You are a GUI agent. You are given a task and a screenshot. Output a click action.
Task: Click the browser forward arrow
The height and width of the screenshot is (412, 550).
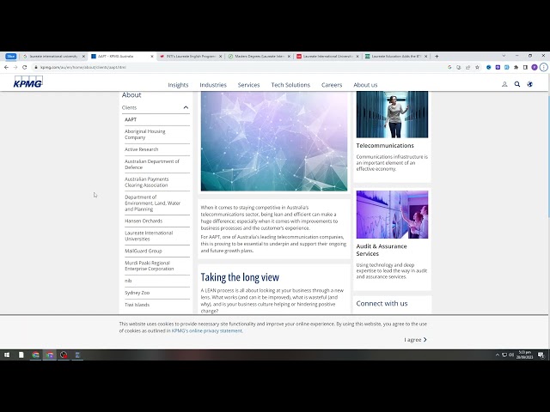15,67
